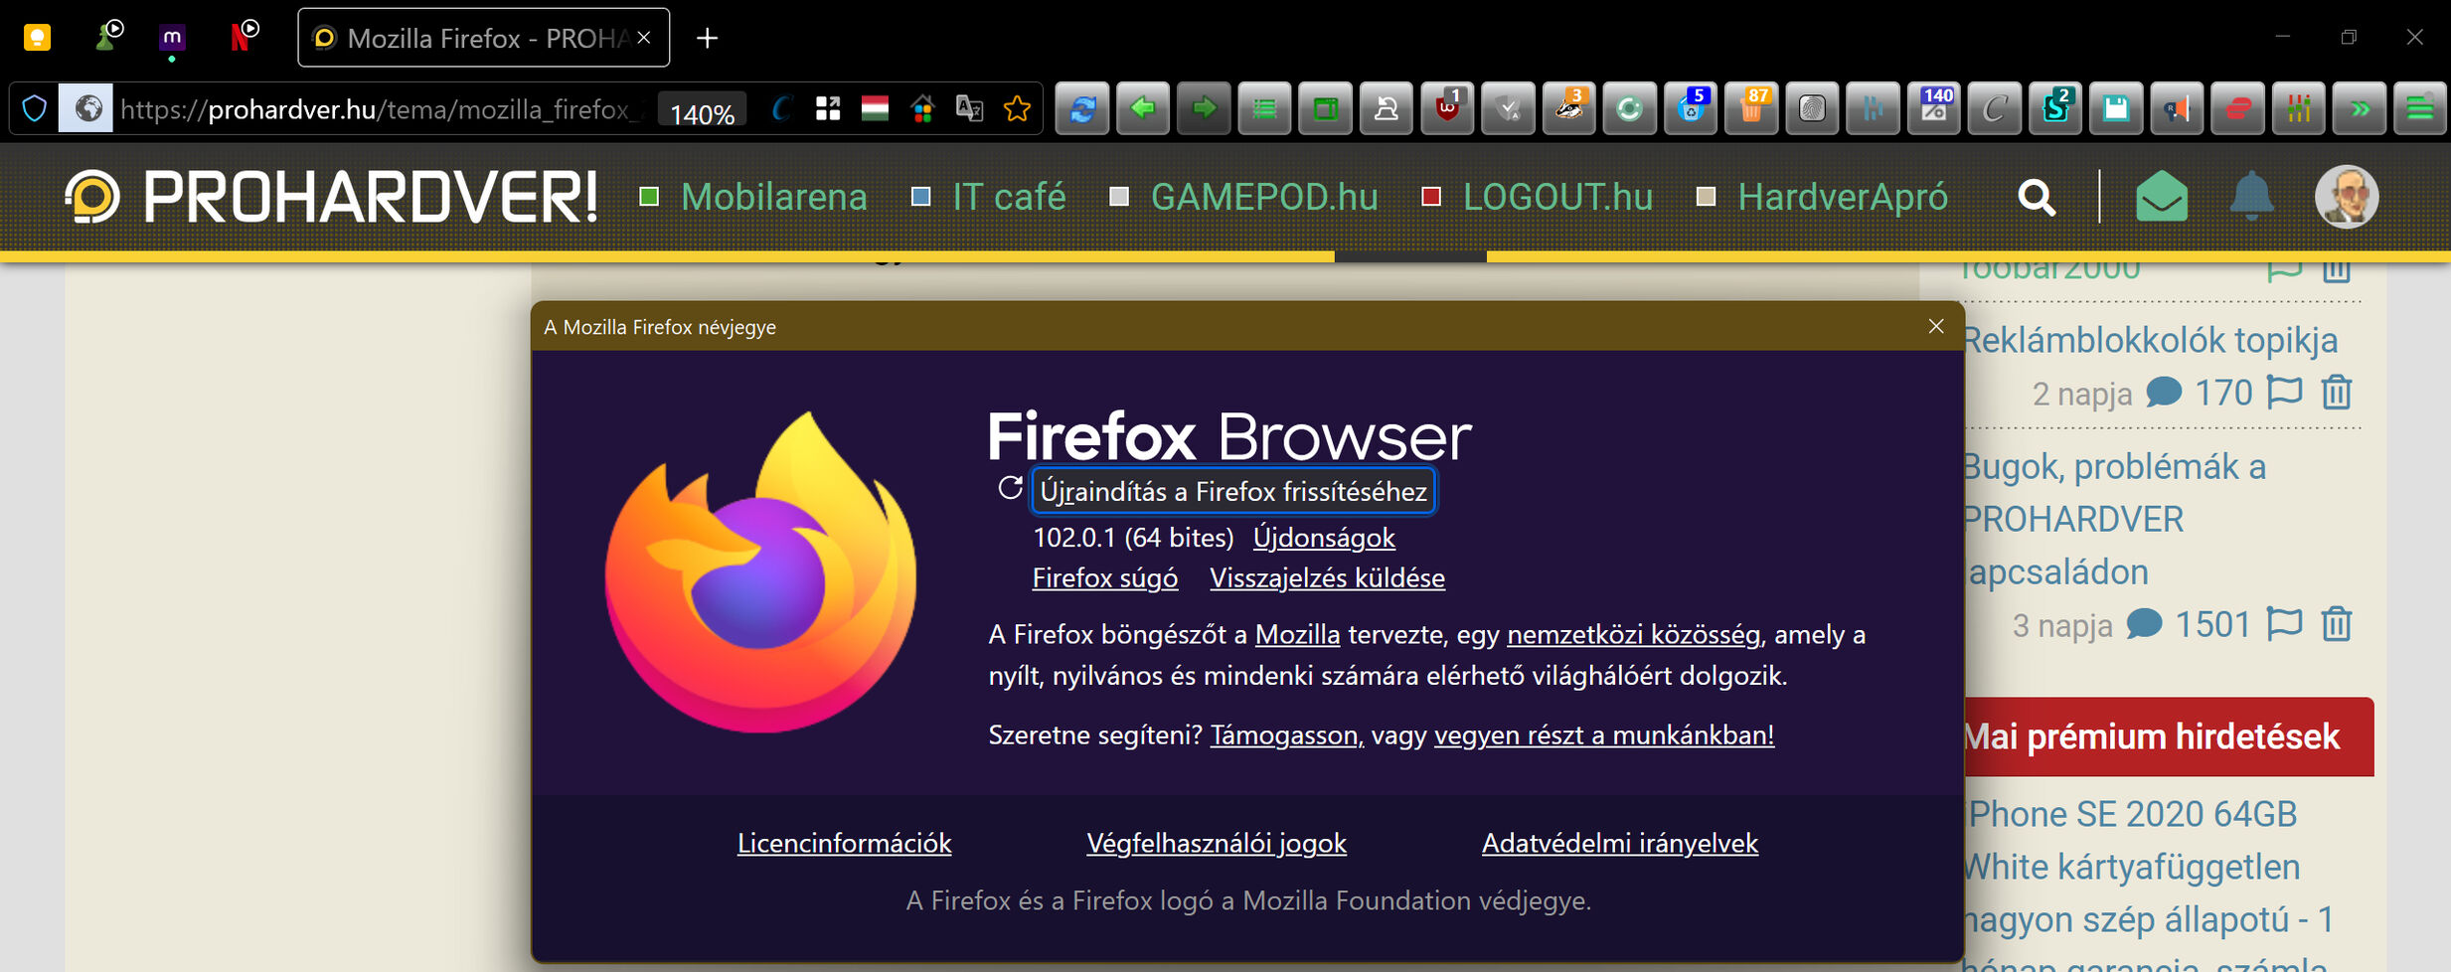Open the site search magnifier

[x=2037, y=198]
